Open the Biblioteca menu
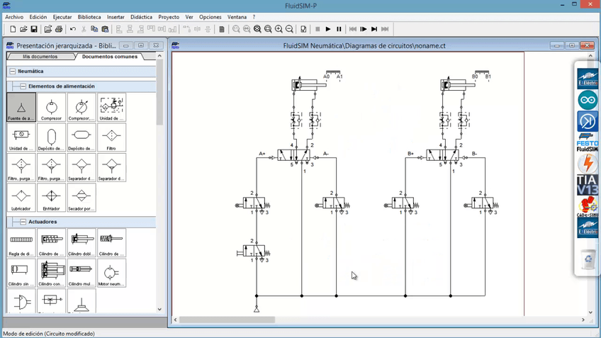601x338 pixels. 89,17
